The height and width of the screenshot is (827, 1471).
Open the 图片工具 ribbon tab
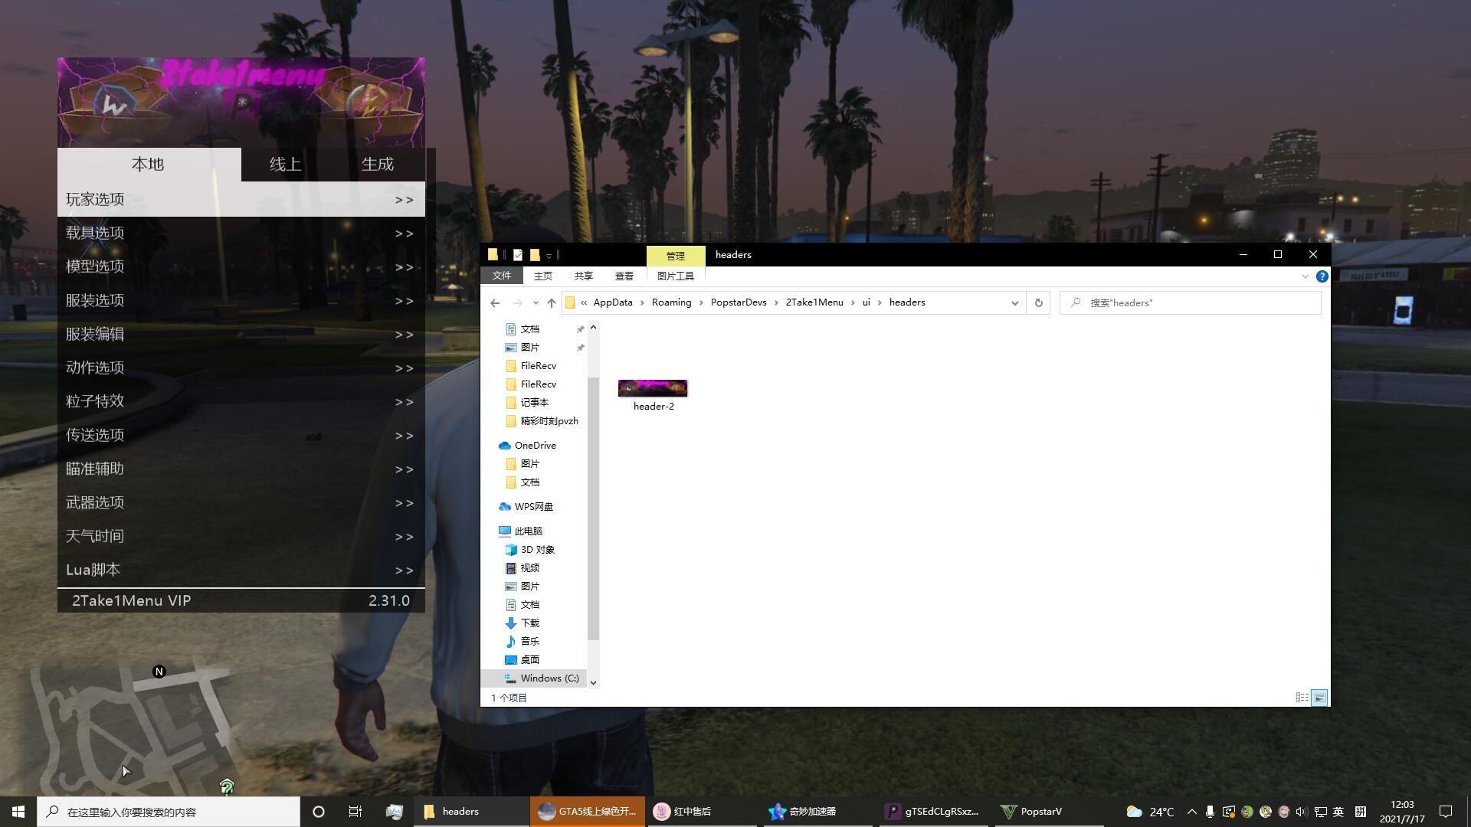[x=676, y=276]
